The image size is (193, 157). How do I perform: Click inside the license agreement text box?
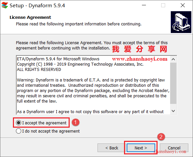[x=93, y=85]
